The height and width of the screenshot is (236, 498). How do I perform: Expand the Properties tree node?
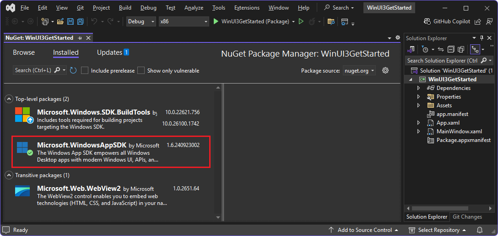(419, 97)
